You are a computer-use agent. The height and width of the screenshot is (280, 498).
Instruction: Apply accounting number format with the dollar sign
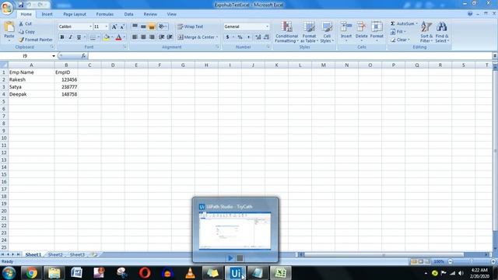point(227,37)
